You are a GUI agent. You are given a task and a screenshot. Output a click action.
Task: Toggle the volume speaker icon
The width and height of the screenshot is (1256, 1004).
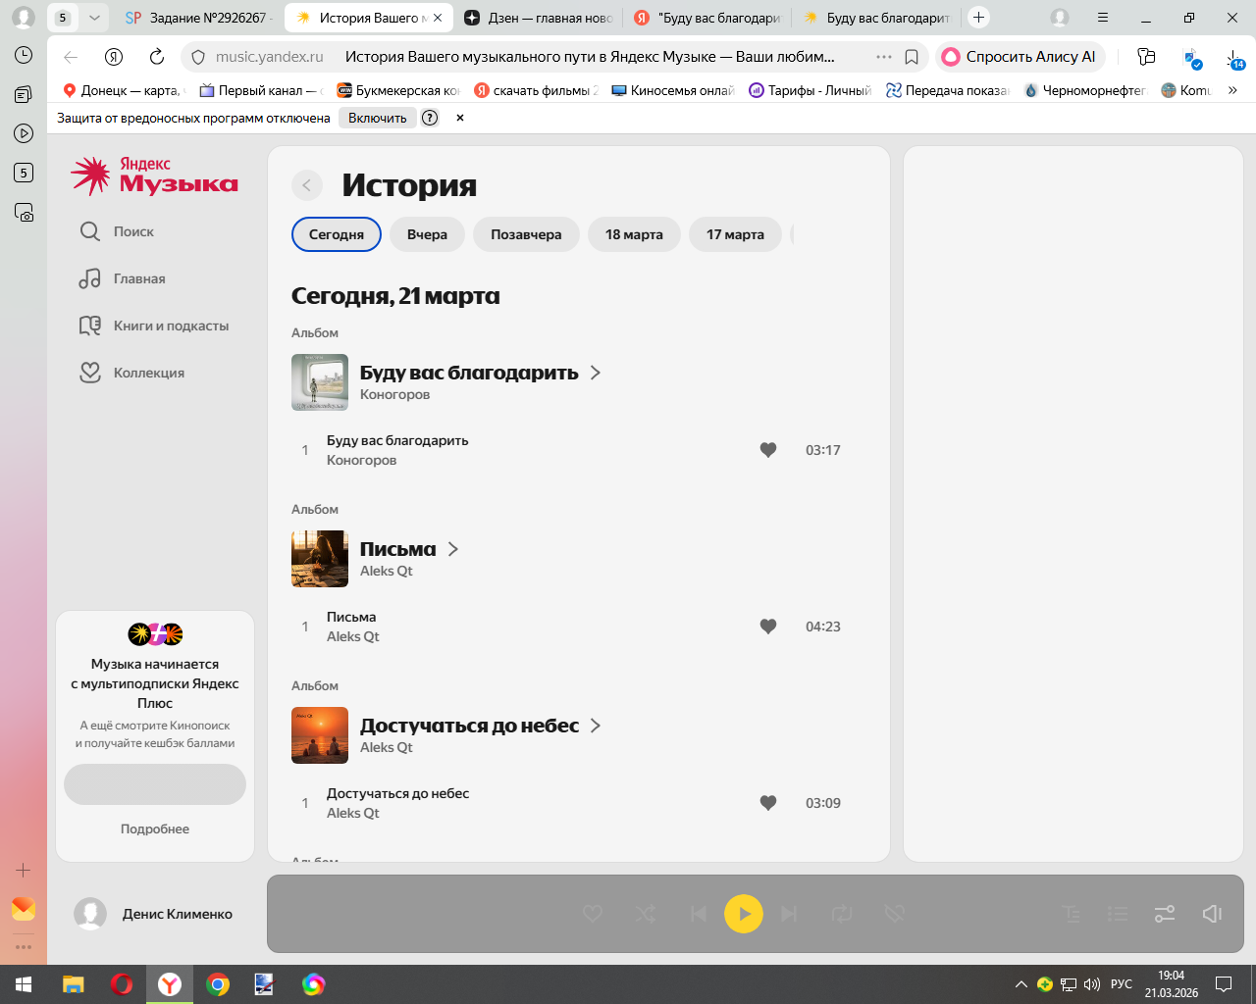coord(1212,914)
